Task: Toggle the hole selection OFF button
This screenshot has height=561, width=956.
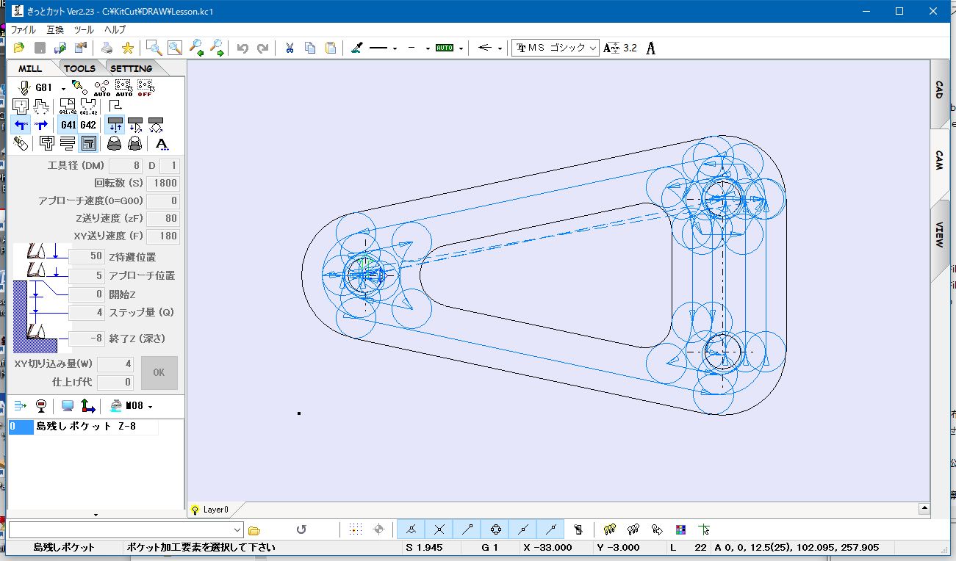Action: pyautogui.click(x=145, y=88)
